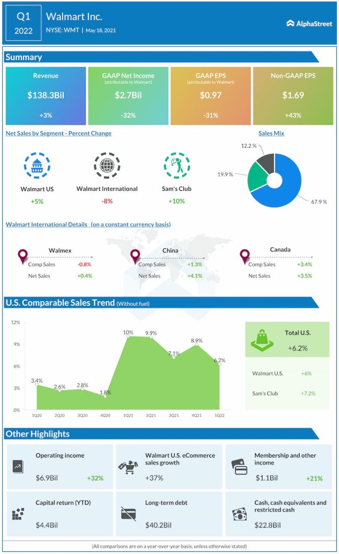339x554 pixels.
Task: Click the Walmex location pin
Action: pos(23,256)
